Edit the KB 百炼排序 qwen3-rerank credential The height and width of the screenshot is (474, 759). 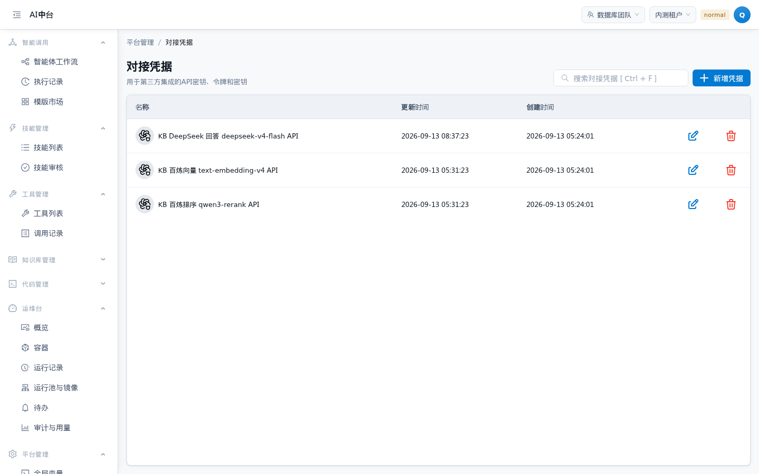coord(693,204)
